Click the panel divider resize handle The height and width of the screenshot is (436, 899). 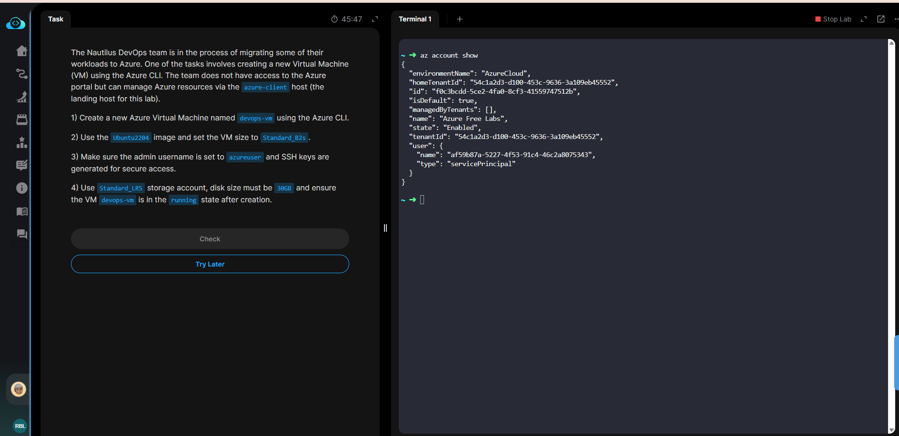385,228
